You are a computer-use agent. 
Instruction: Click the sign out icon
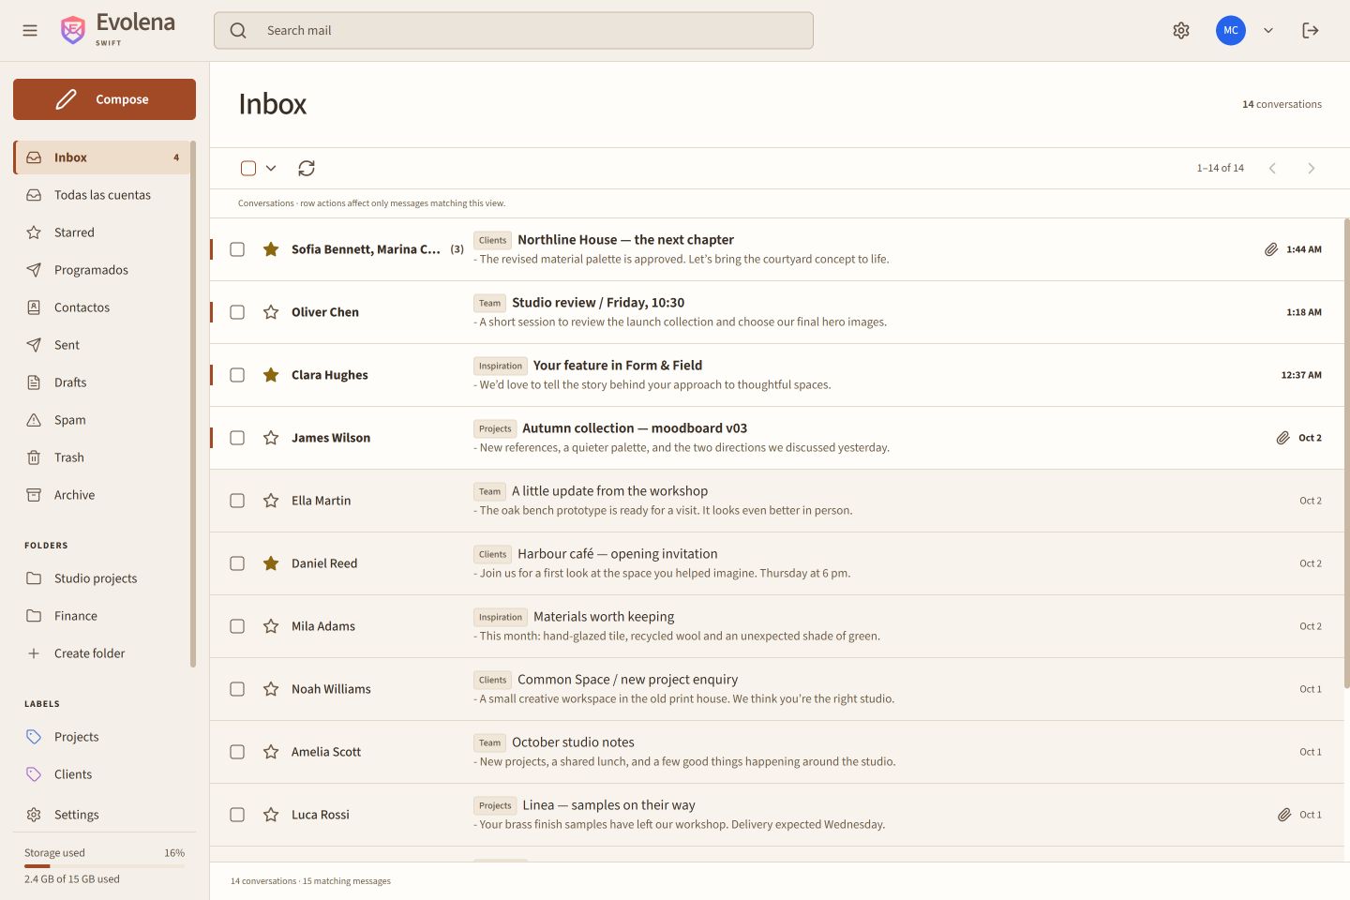[x=1311, y=30]
